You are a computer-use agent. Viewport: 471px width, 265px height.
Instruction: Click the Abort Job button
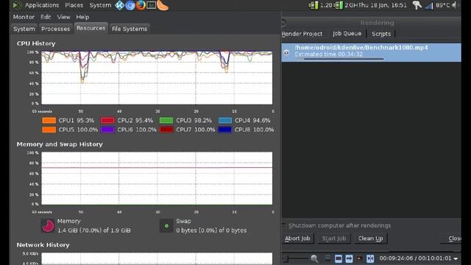pyautogui.click(x=297, y=239)
